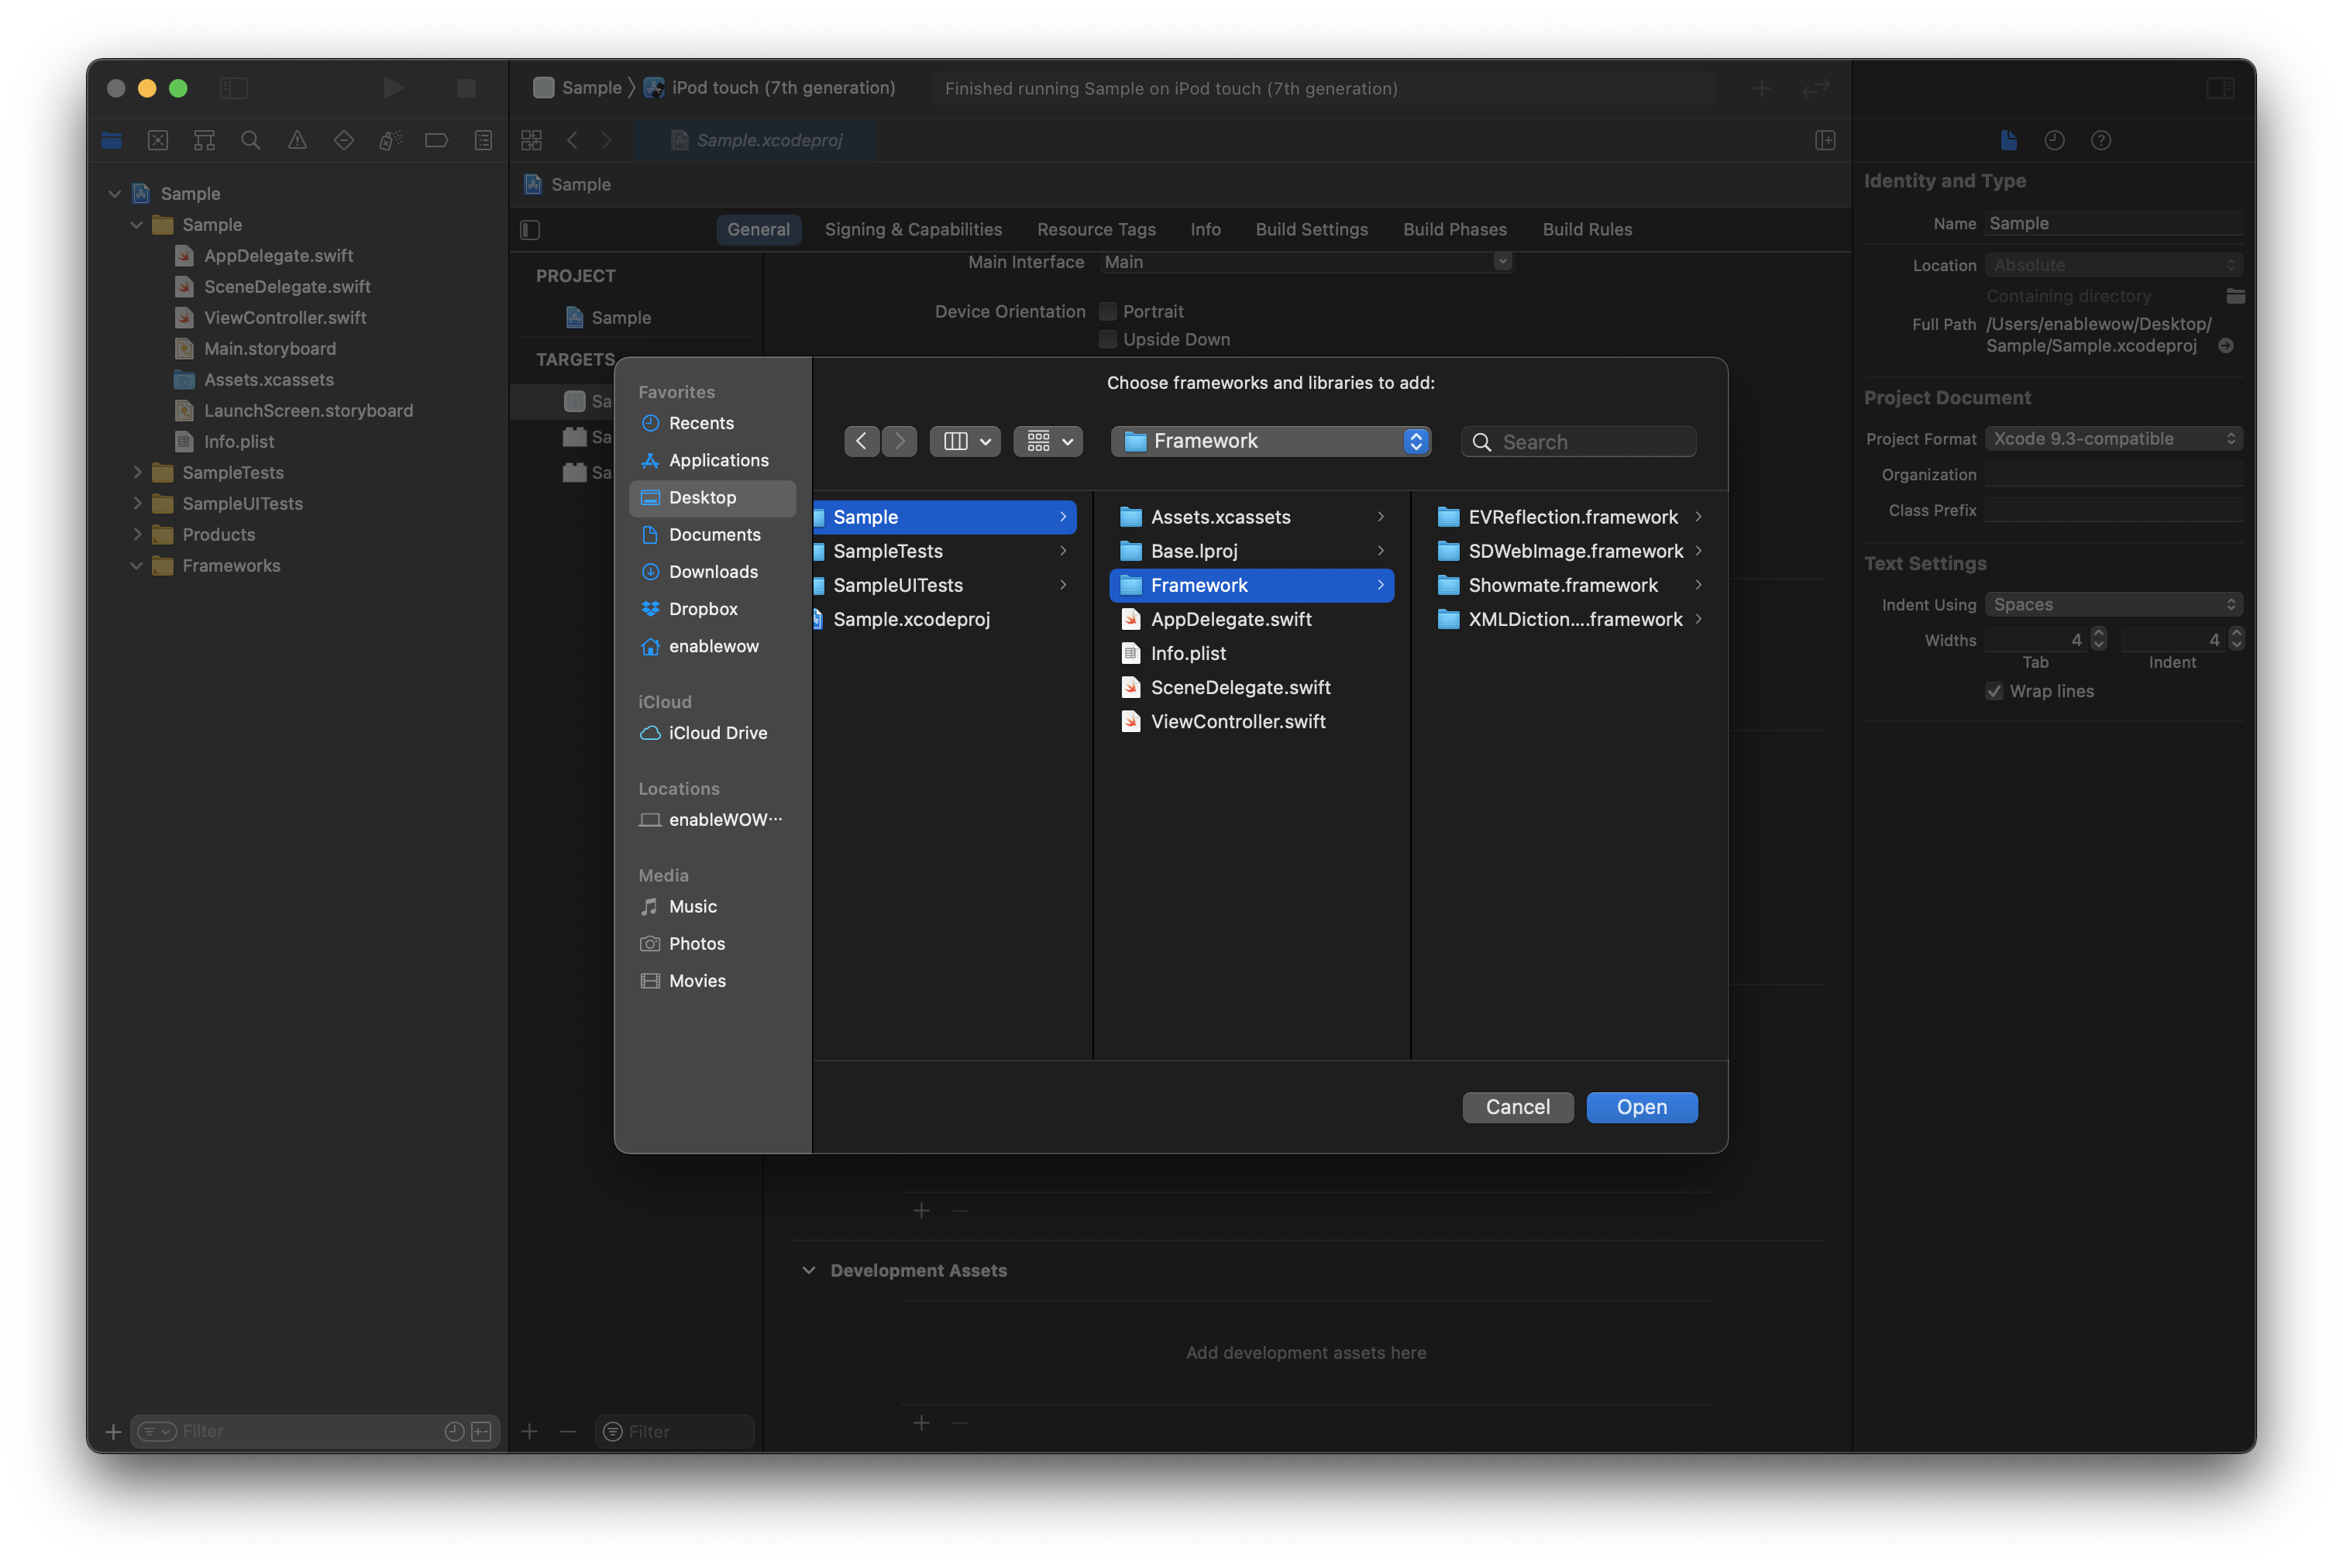
Task: Click the Run (play) button
Action: click(393, 88)
